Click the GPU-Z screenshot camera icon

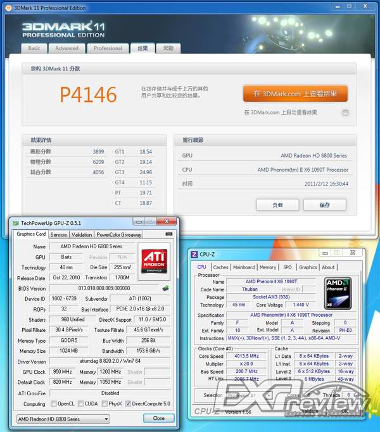pyautogui.click(x=168, y=234)
